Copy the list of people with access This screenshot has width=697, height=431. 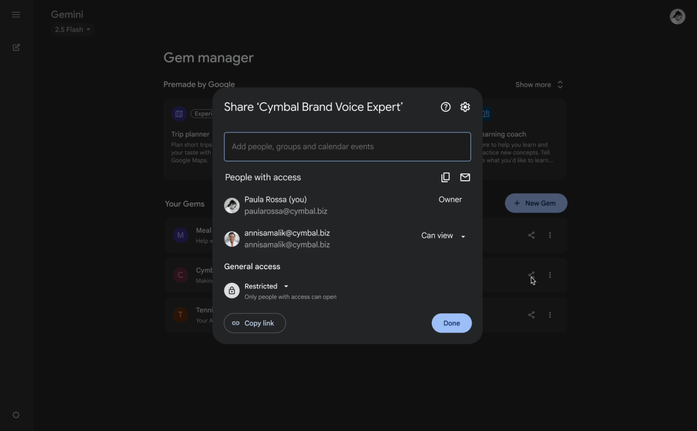(445, 177)
